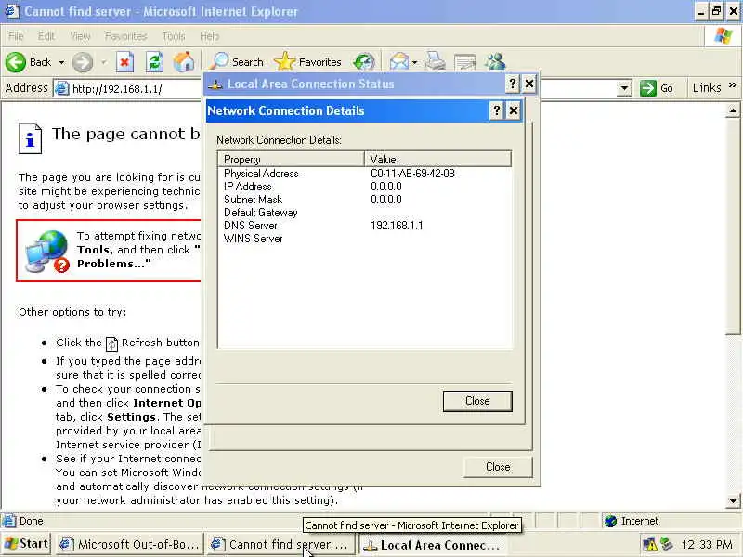Expand the Links toolbar chevron
This screenshot has height=557, width=743.
[733, 85]
